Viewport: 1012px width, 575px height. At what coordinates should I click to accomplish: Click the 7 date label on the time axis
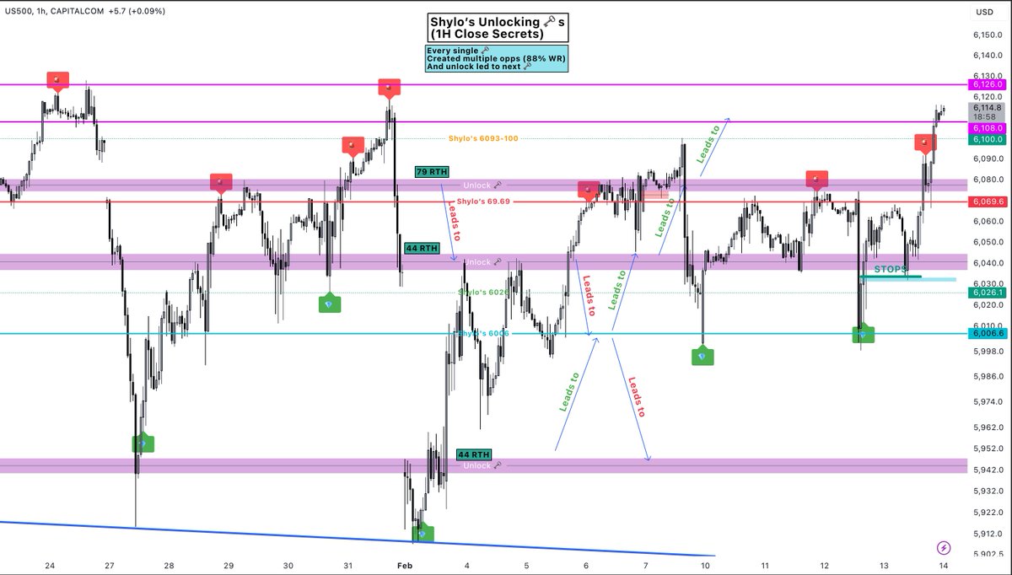pos(646,566)
